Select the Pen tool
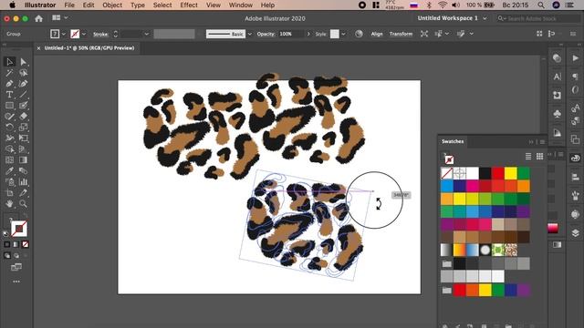 [9, 84]
